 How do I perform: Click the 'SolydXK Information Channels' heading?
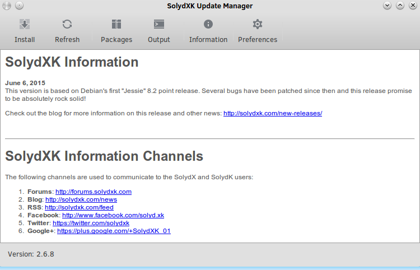coord(104,156)
